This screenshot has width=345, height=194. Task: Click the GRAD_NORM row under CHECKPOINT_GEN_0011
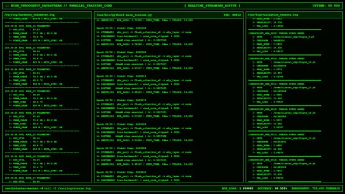pos(267,95)
